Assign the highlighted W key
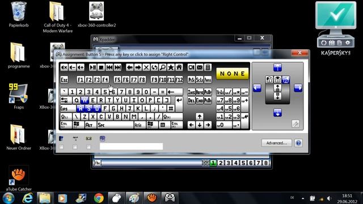The height and width of the screenshot is (204, 363). point(85,100)
